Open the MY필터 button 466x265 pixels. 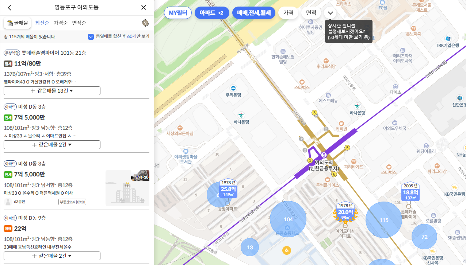[x=178, y=13]
